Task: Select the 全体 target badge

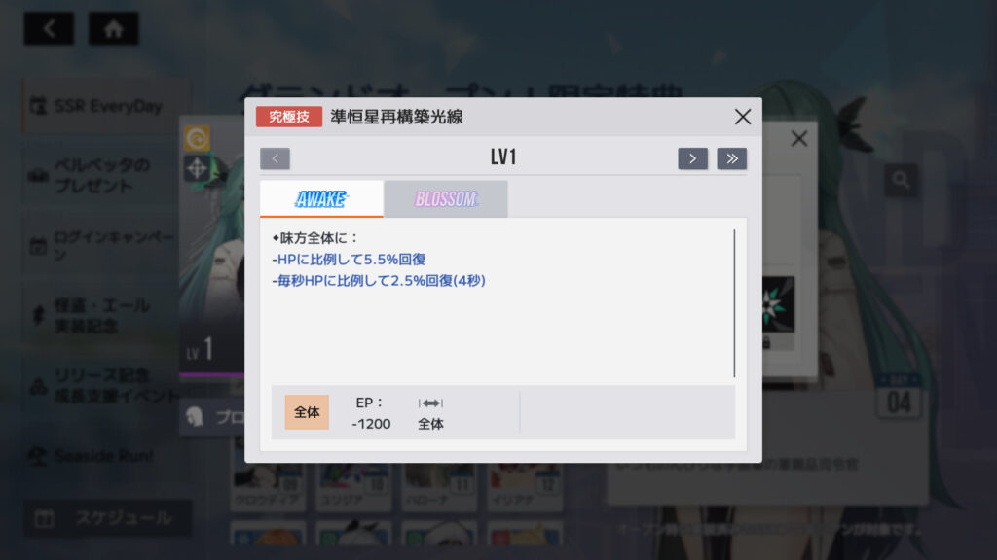Action: (x=307, y=412)
